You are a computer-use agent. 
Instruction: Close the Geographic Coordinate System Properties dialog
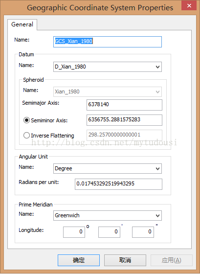[189, 5]
